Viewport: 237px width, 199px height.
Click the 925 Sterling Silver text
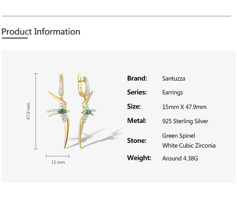(185, 121)
